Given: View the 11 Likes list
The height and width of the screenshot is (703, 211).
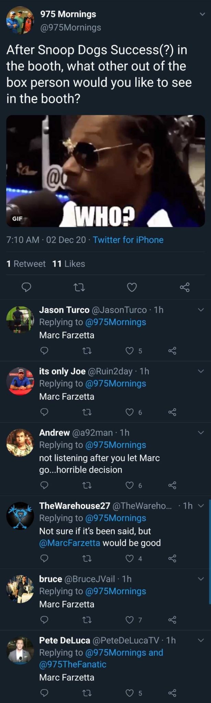Looking at the screenshot, I should tap(69, 264).
